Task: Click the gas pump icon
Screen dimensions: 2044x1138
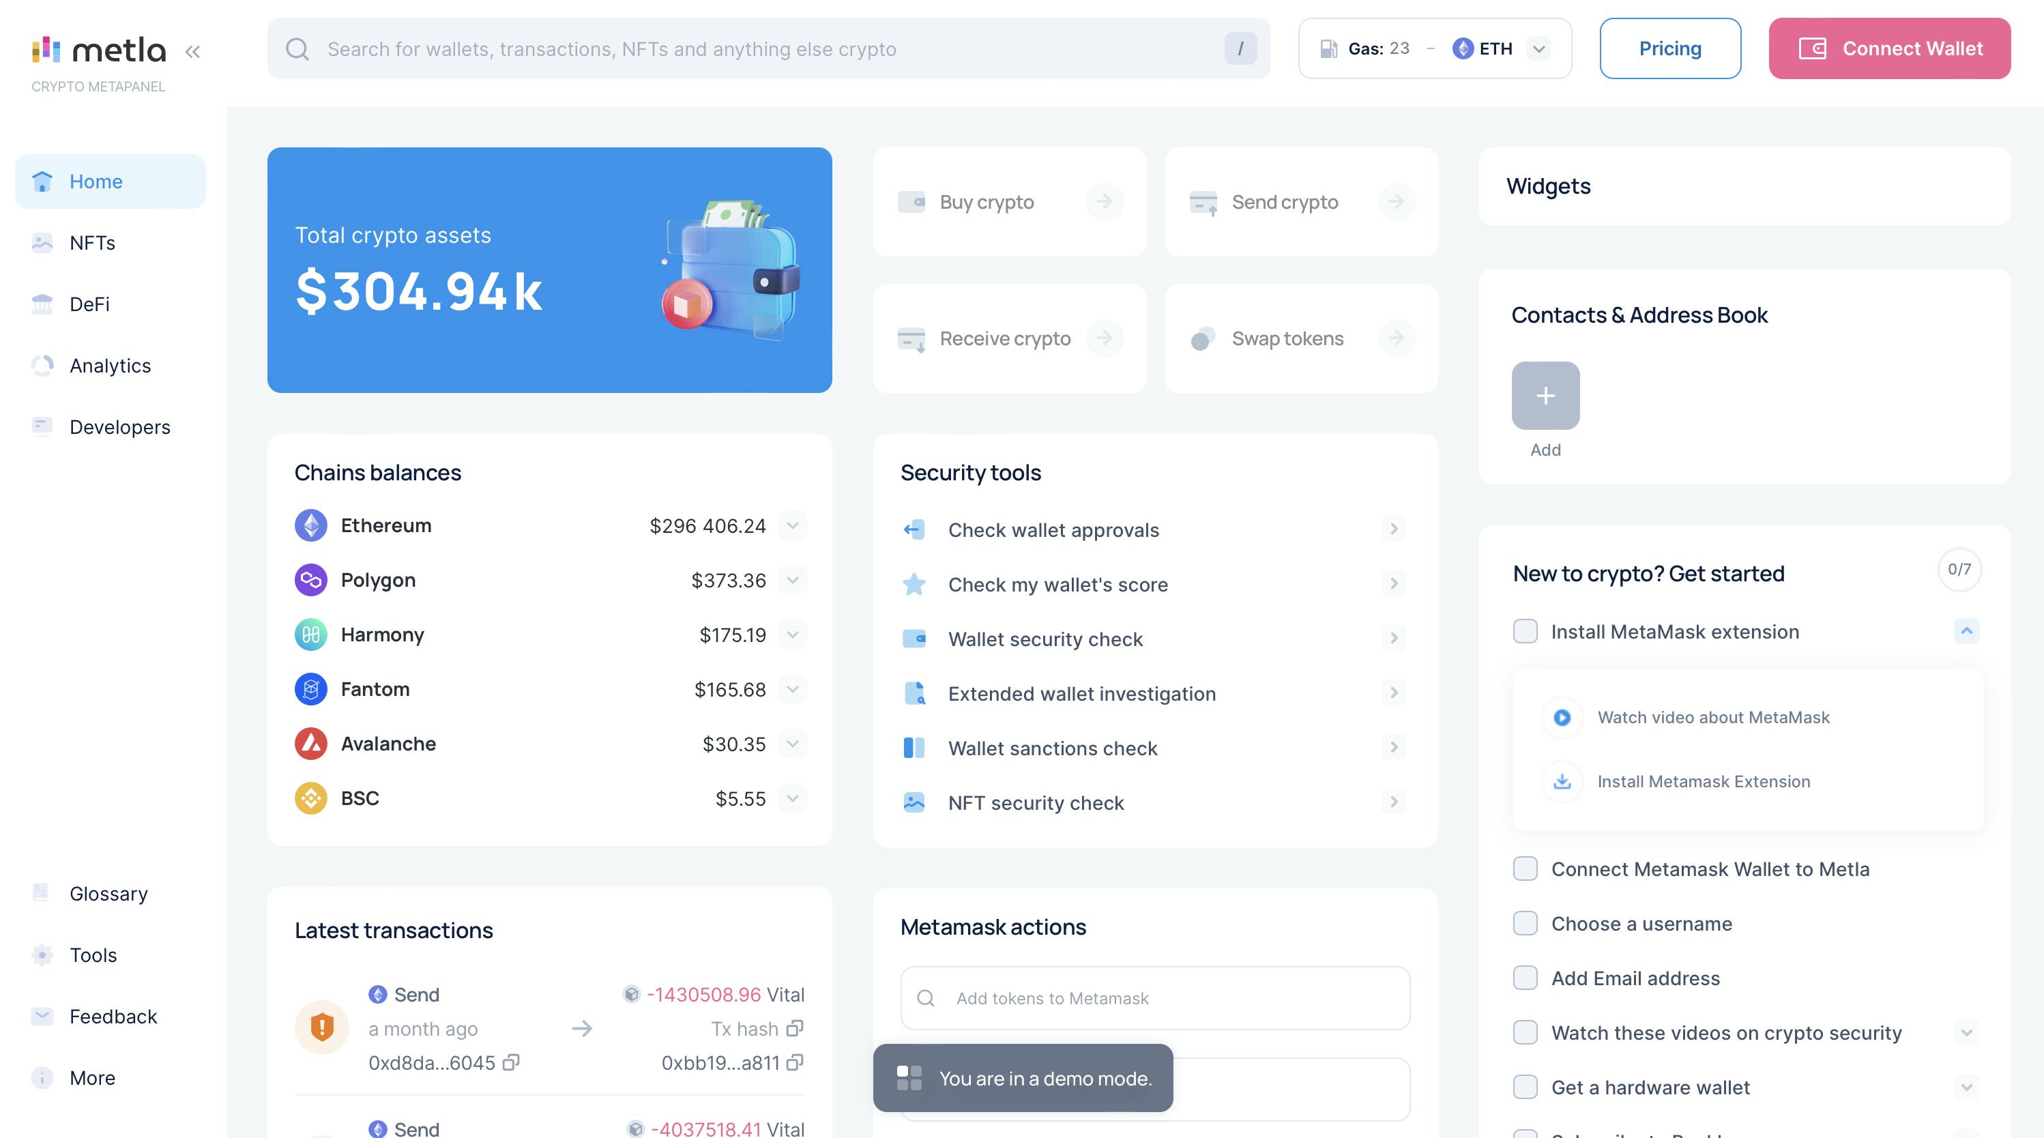Action: coord(1328,49)
